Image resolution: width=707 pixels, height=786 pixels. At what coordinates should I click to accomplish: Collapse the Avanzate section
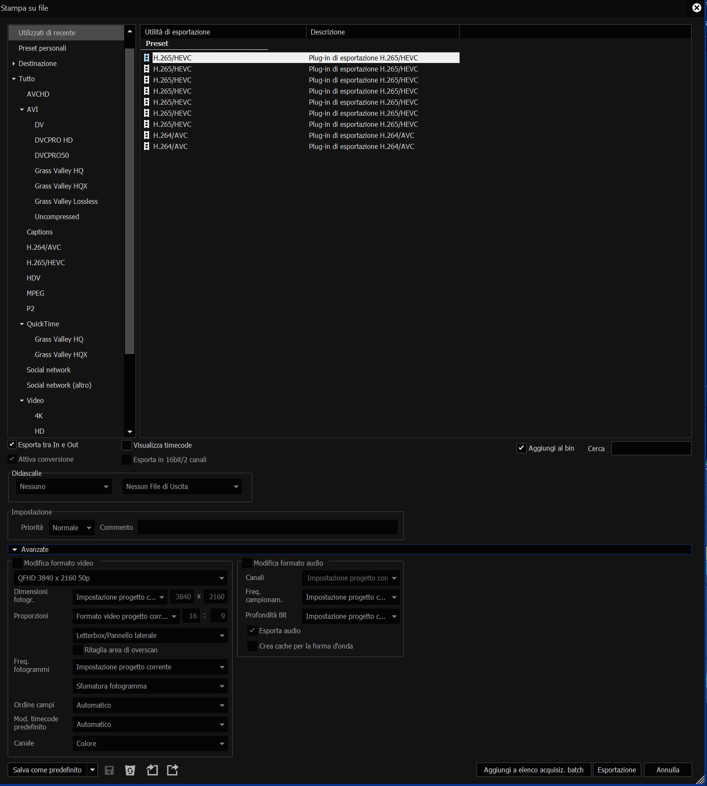[15, 549]
